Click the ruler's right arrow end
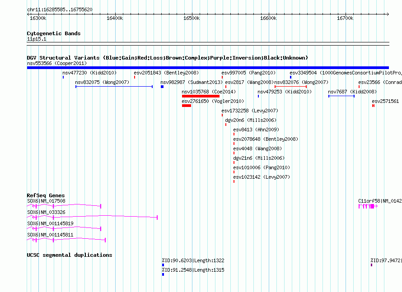402x292 pixels. click(x=388, y=14)
